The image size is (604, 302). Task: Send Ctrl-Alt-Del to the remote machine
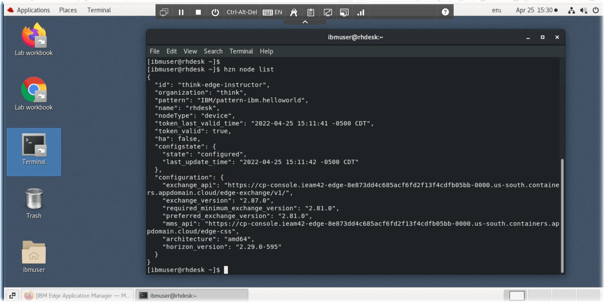pos(242,12)
